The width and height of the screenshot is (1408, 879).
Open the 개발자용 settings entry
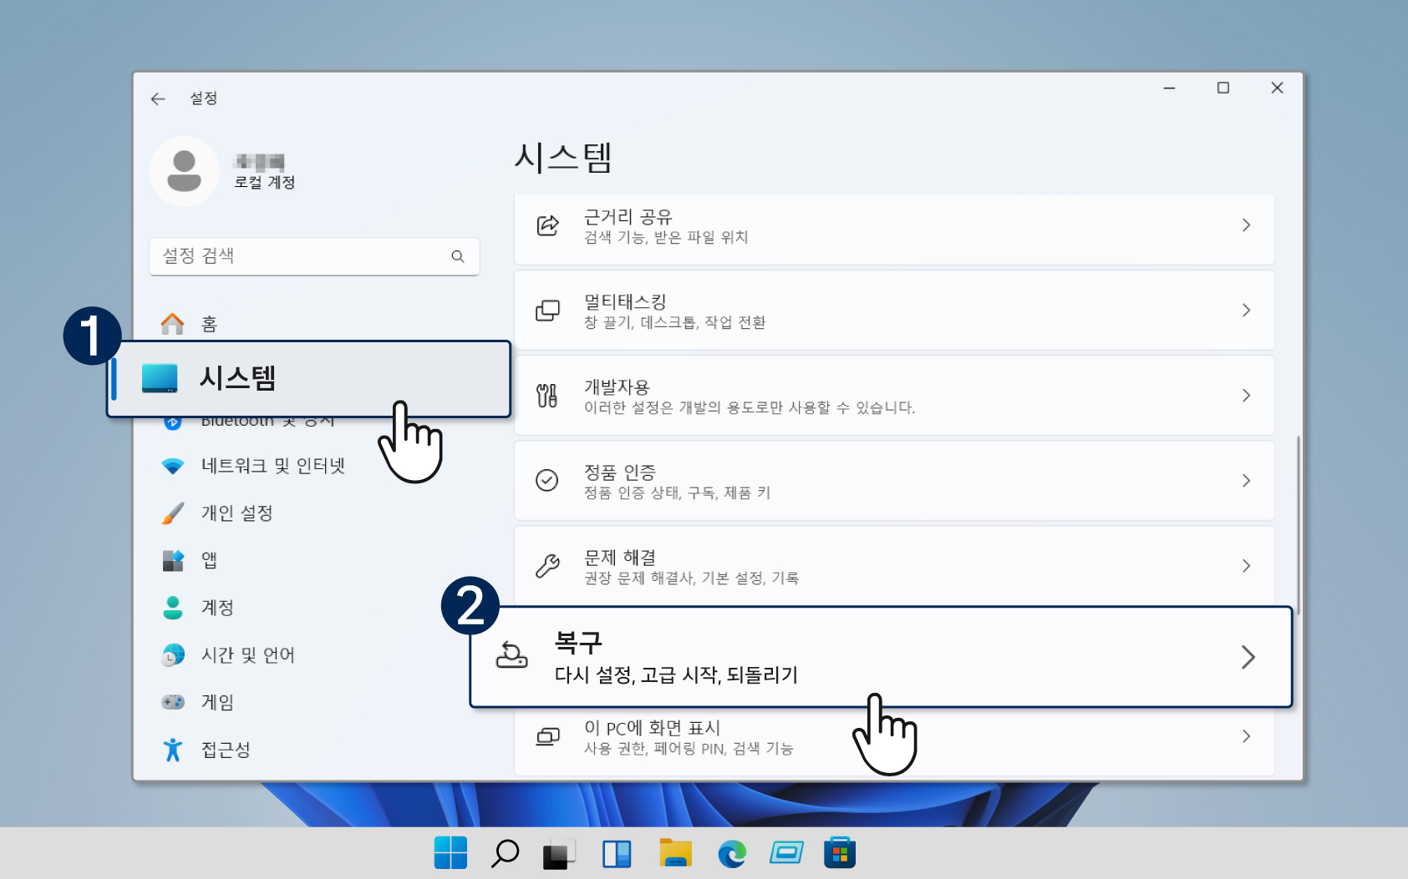pyautogui.click(x=892, y=396)
